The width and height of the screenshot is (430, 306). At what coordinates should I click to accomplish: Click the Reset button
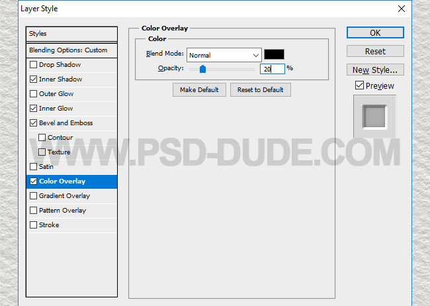click(375, 51)
